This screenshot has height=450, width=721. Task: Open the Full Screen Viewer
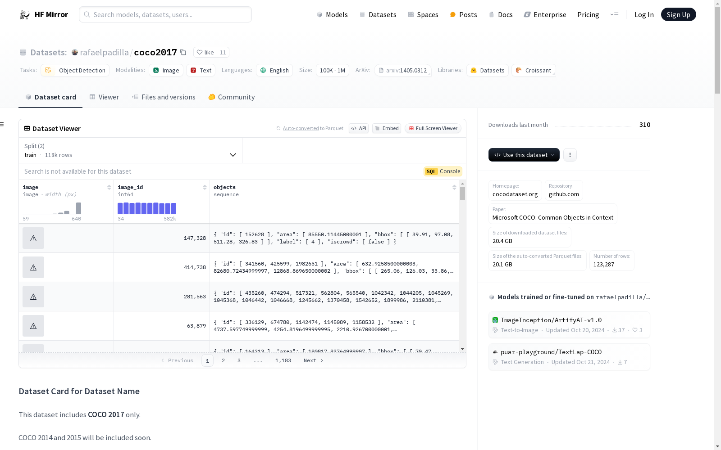[x=433, y=128]
